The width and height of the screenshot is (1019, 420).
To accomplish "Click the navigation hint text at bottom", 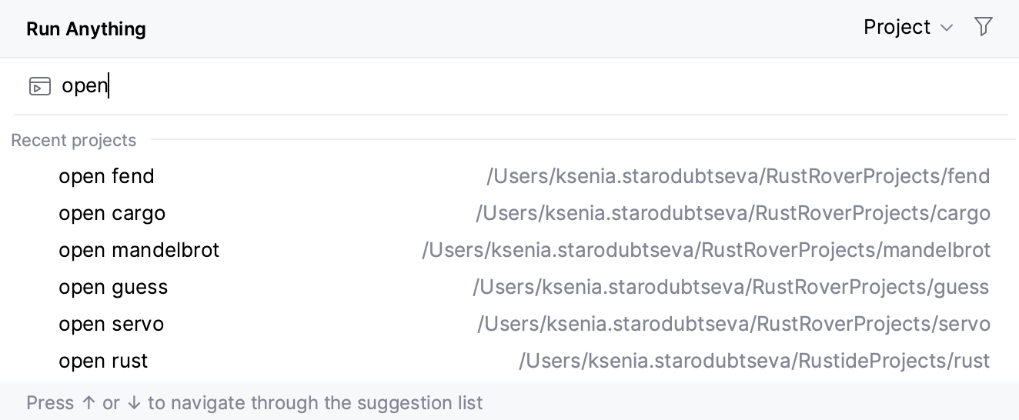I will [254, 403].
